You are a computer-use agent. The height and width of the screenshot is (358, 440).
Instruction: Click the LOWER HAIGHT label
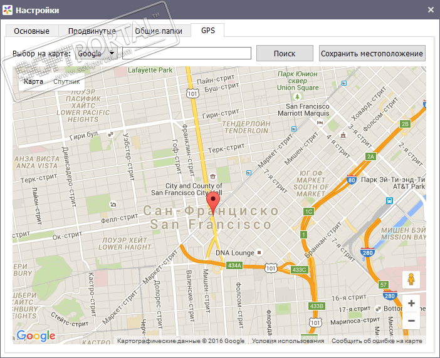pyautogui.click(x=125, y=247)
